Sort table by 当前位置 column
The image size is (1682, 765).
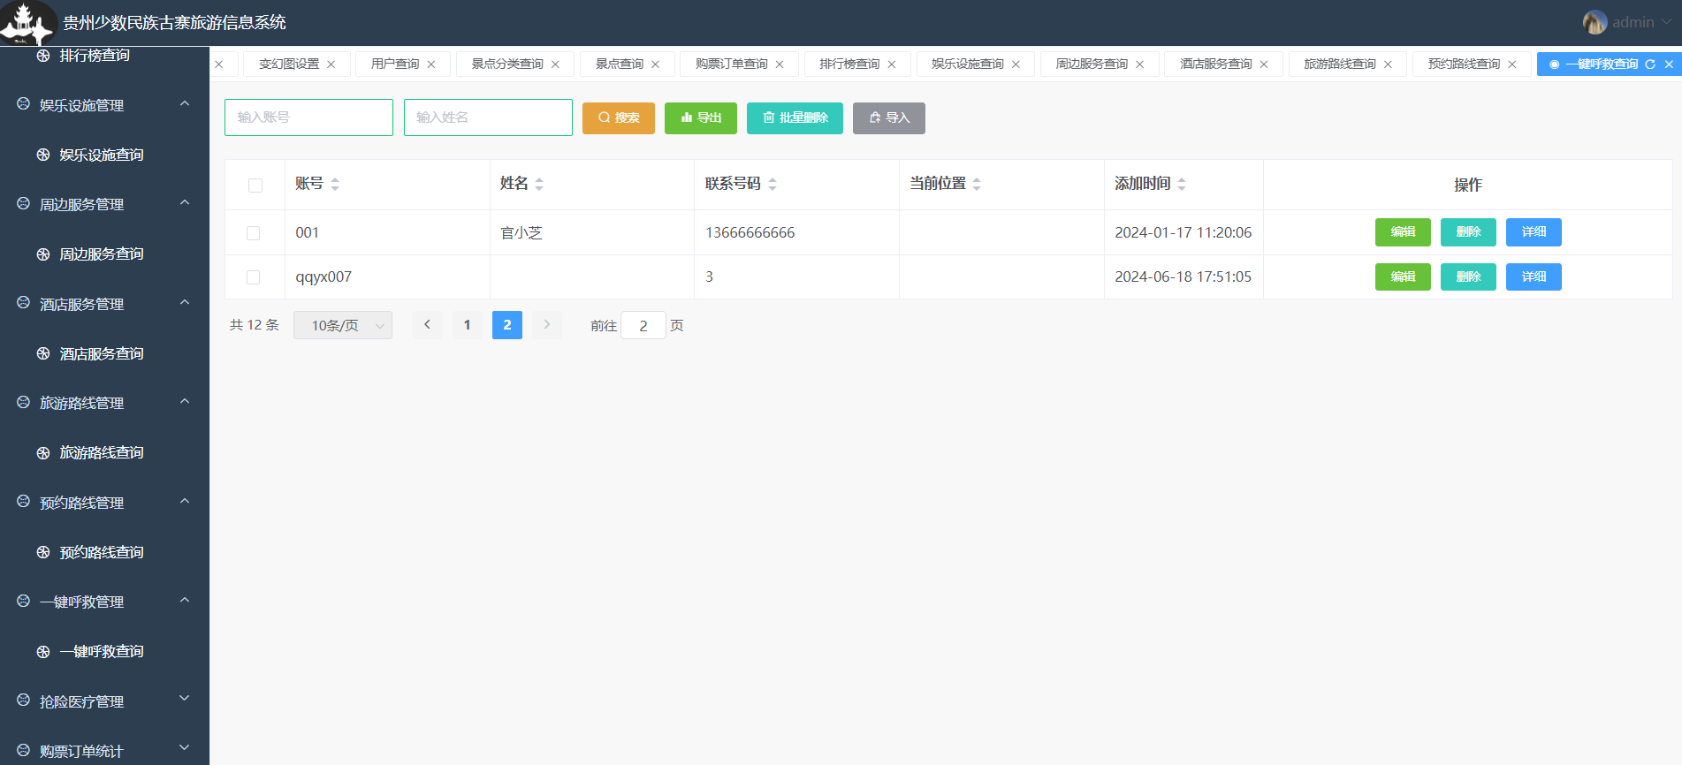977,184
